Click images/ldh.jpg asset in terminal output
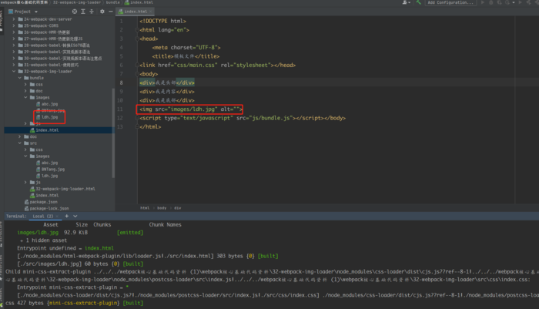This screenshot has height=309, width=539. point(38,233)
